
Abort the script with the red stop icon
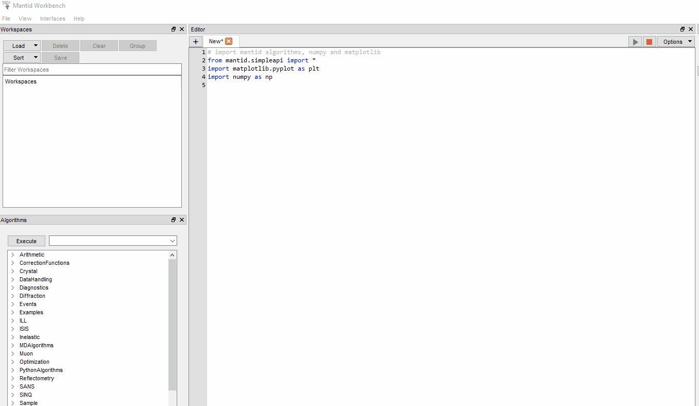tap(649, 42)
